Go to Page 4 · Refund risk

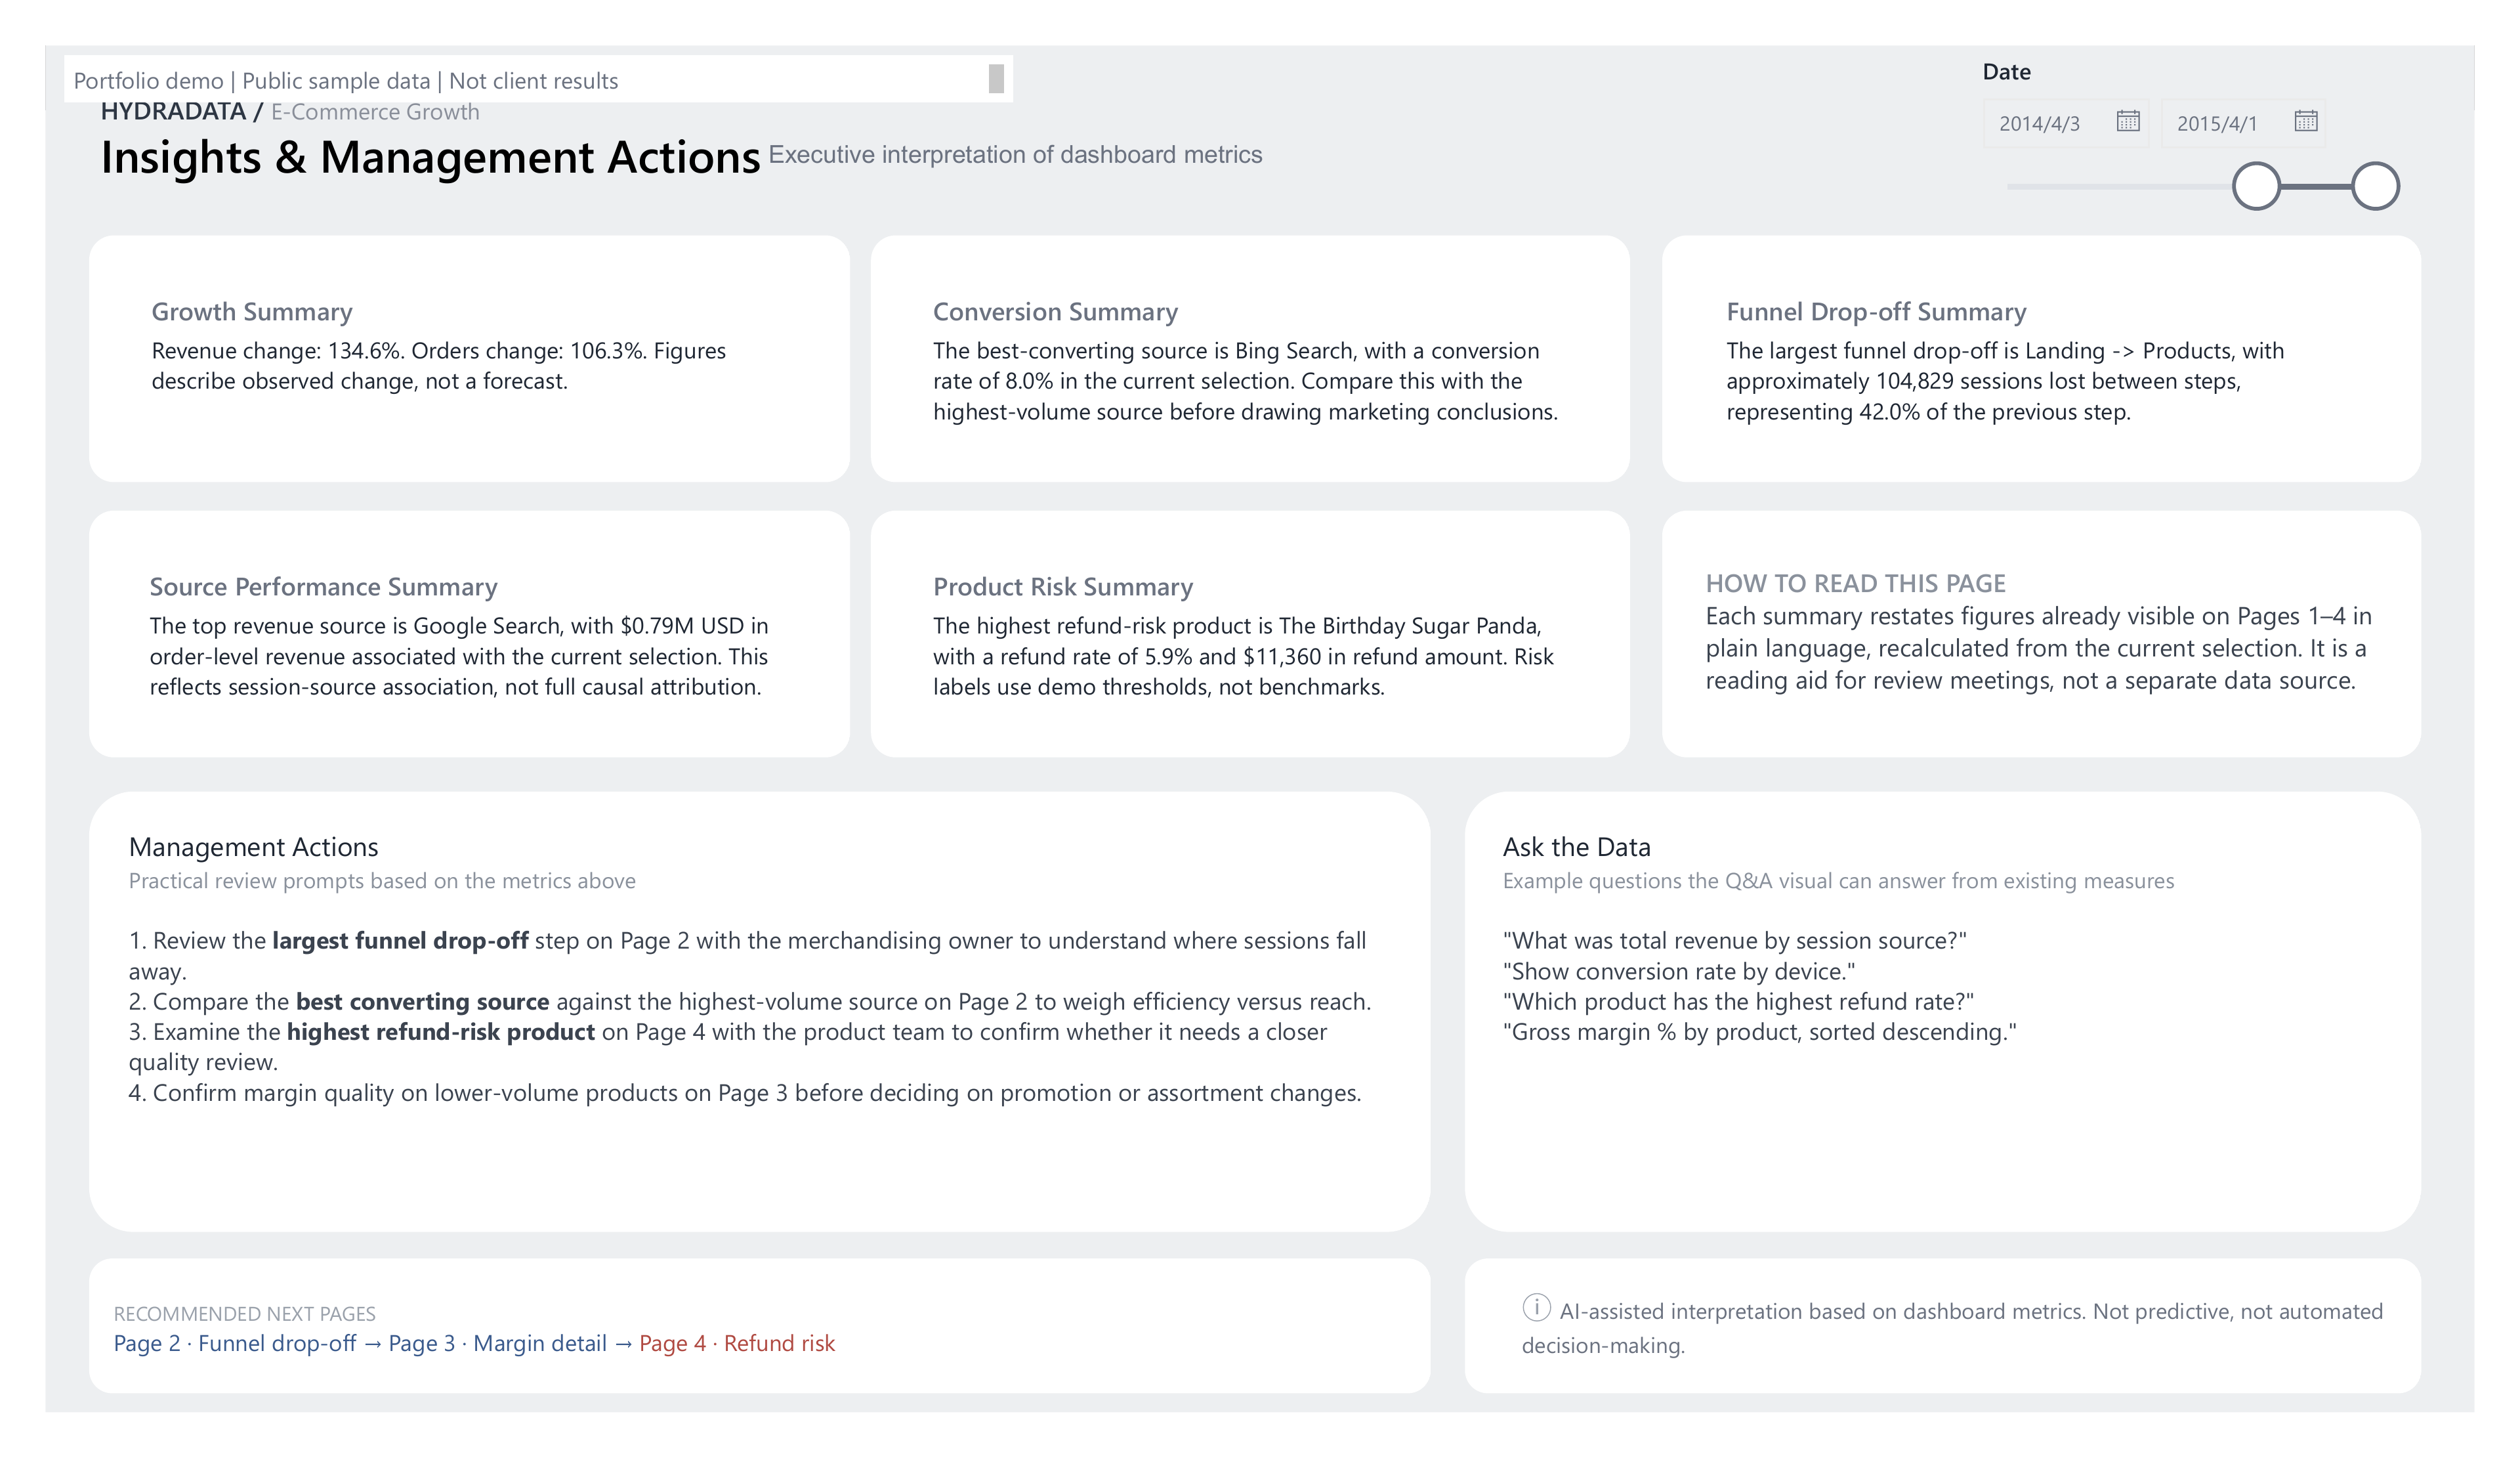(x=737, y=1343)
